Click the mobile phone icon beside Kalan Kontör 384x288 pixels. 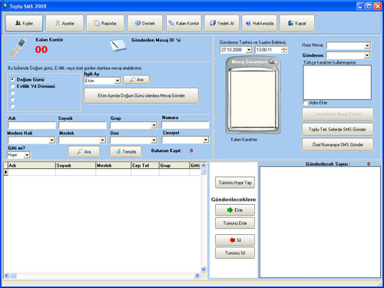[x=17, y=48]
